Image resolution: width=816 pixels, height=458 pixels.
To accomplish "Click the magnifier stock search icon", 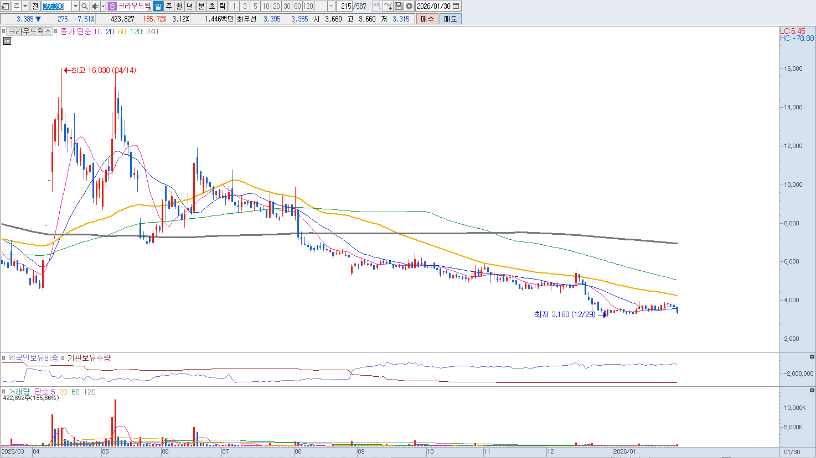I will point(84,6).
